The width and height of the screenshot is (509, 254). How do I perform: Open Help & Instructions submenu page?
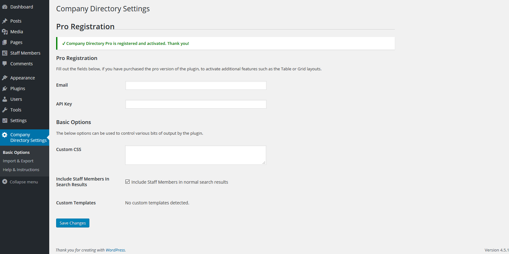tap(21, 170)
